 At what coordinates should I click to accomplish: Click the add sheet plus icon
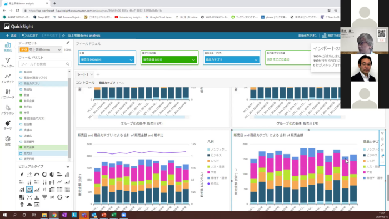point(98,74)
